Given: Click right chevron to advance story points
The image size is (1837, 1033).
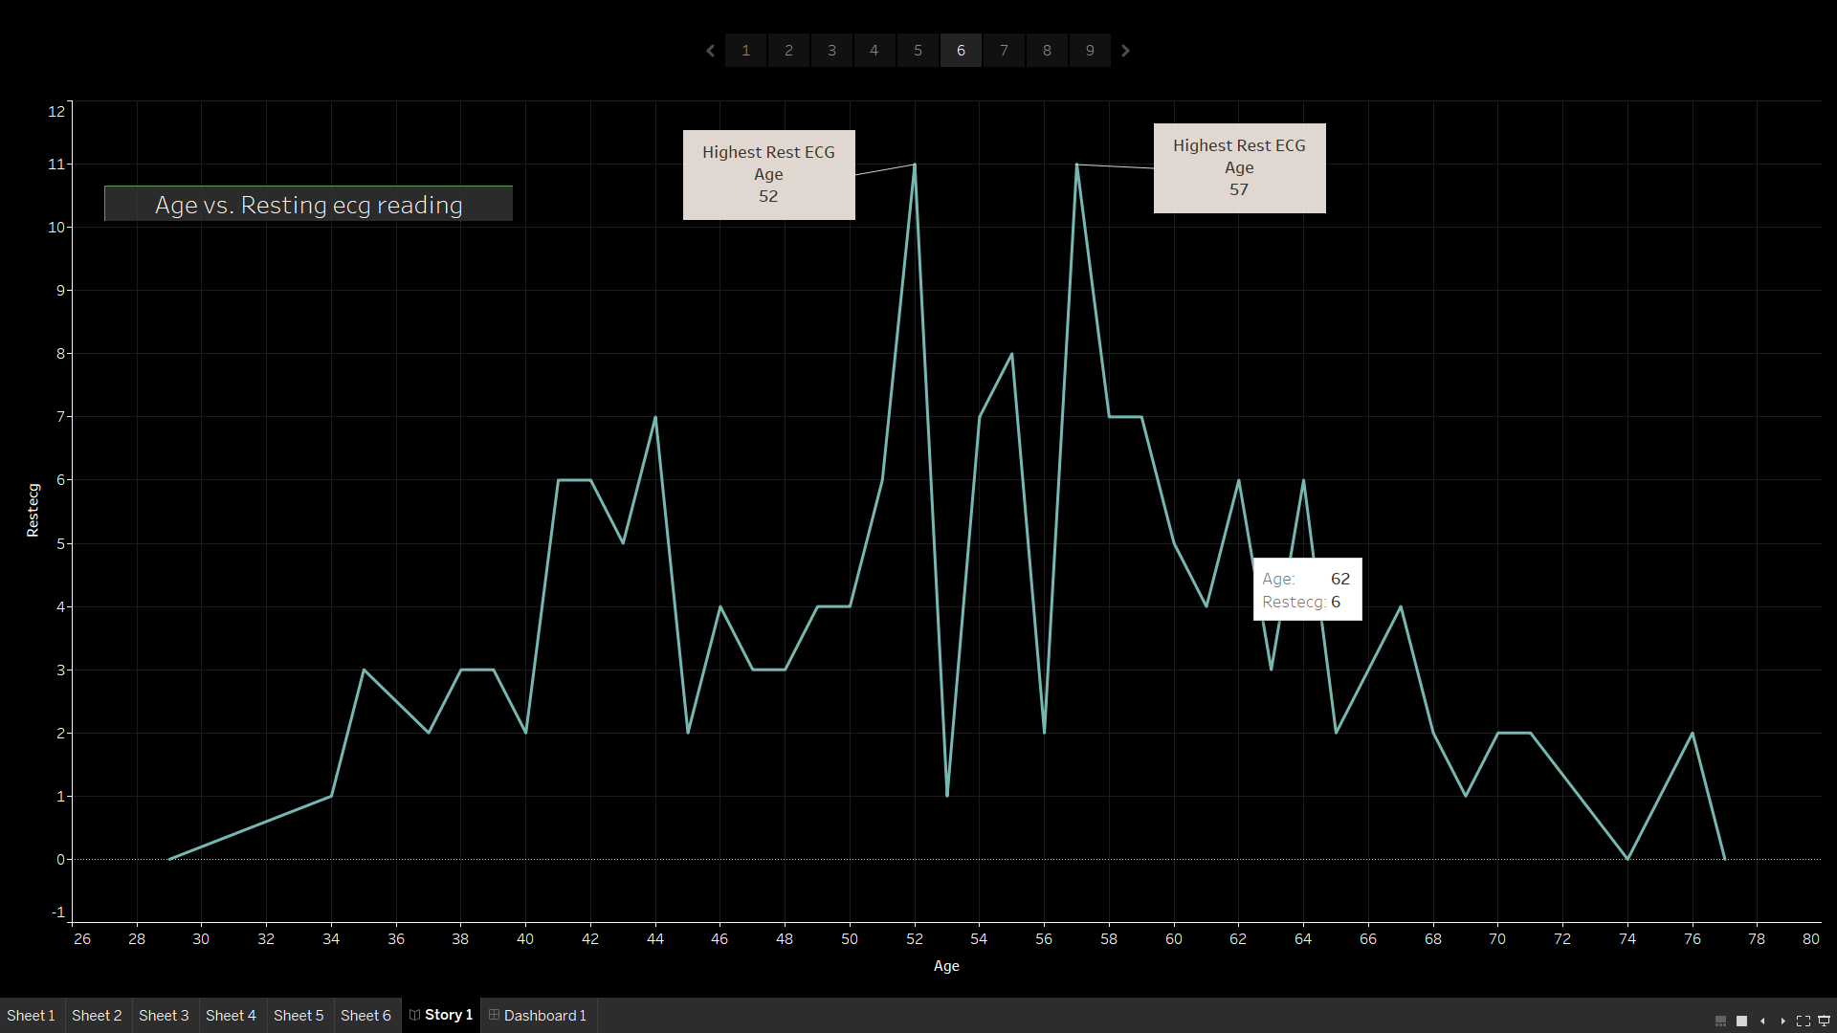Looking at the screenshot, I should 1125,50.
